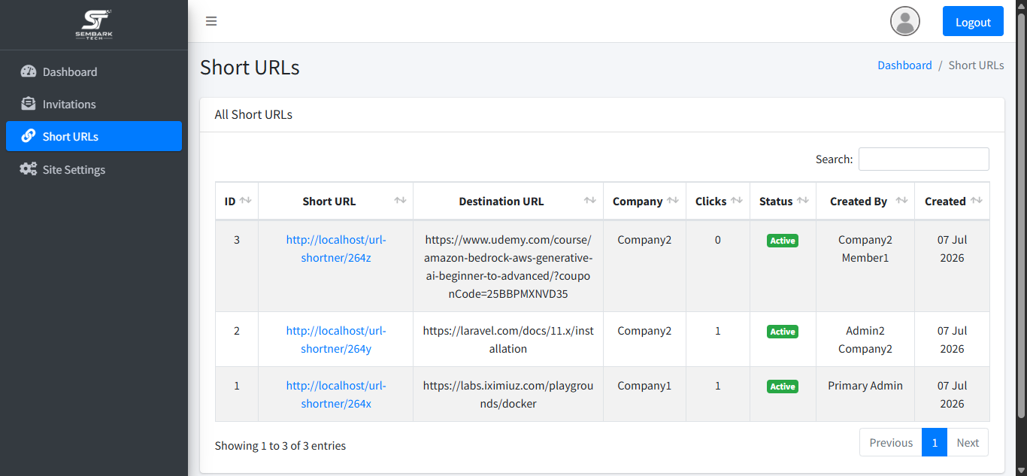Viewport: 1027px width, 476px height.
Task: Open short link ending in 264x
Action: 336,395
